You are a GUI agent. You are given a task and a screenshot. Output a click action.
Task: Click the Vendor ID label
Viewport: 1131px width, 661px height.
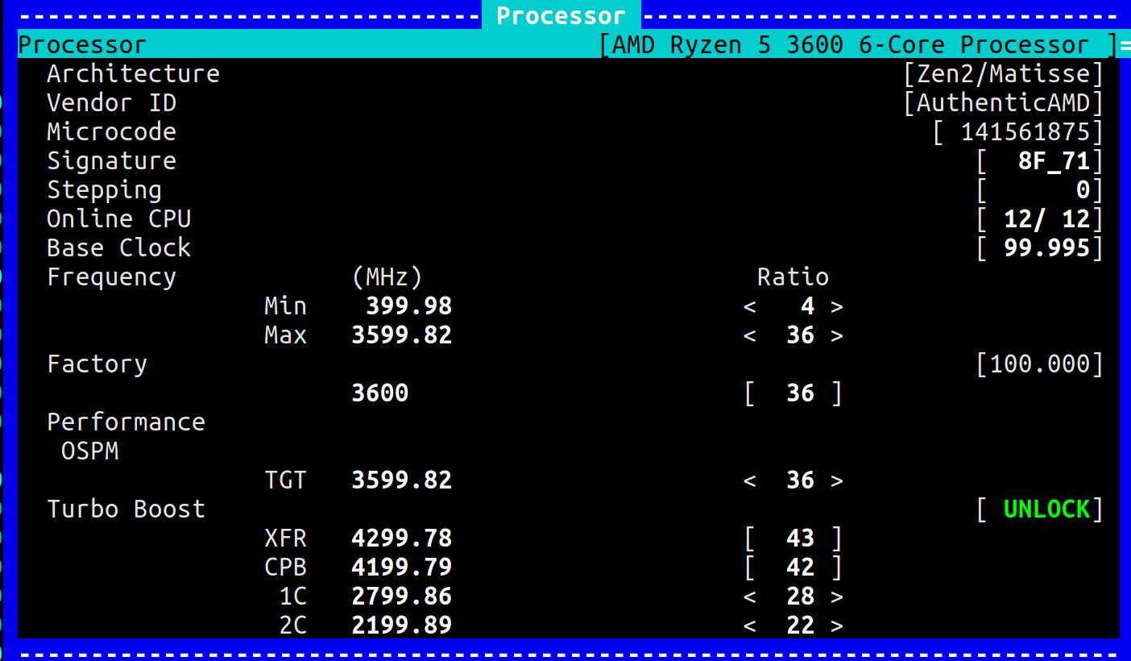(111, 102)
